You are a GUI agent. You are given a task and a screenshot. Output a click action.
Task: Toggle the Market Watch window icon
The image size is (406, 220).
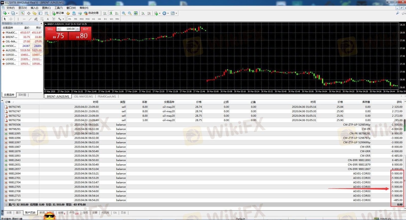coord(23,13)
